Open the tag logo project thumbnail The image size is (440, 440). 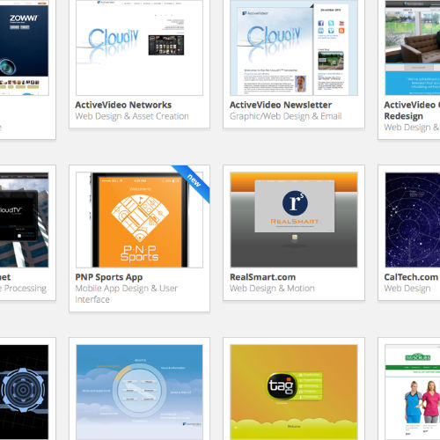[x=294, y=392]
